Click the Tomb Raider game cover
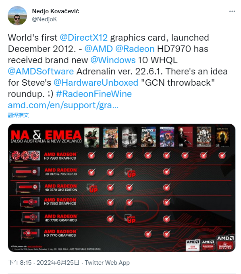This screenshot has height=274, width=241. (129, 137)
